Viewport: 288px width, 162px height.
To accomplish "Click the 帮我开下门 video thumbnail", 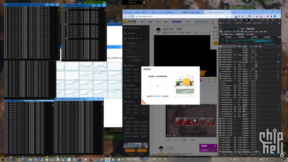I will pyautogui.click(x=191, y=121).
